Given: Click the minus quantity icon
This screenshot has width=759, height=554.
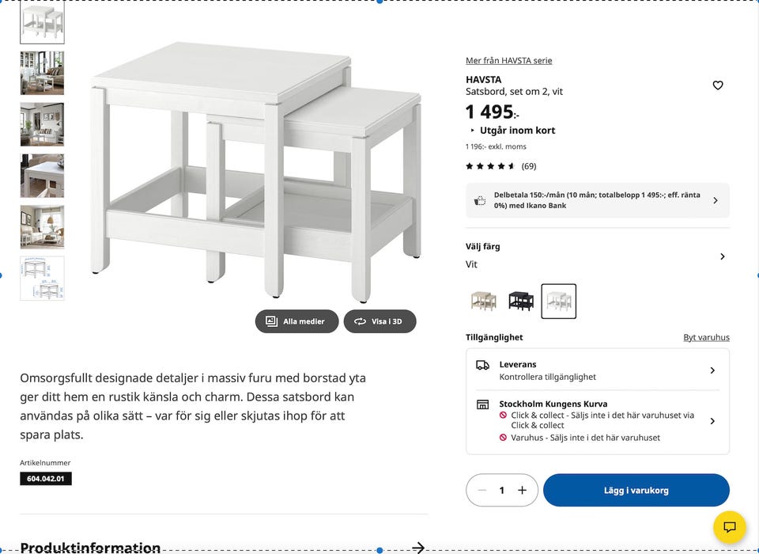Looking at the screenshot, I should coord(482,490).
